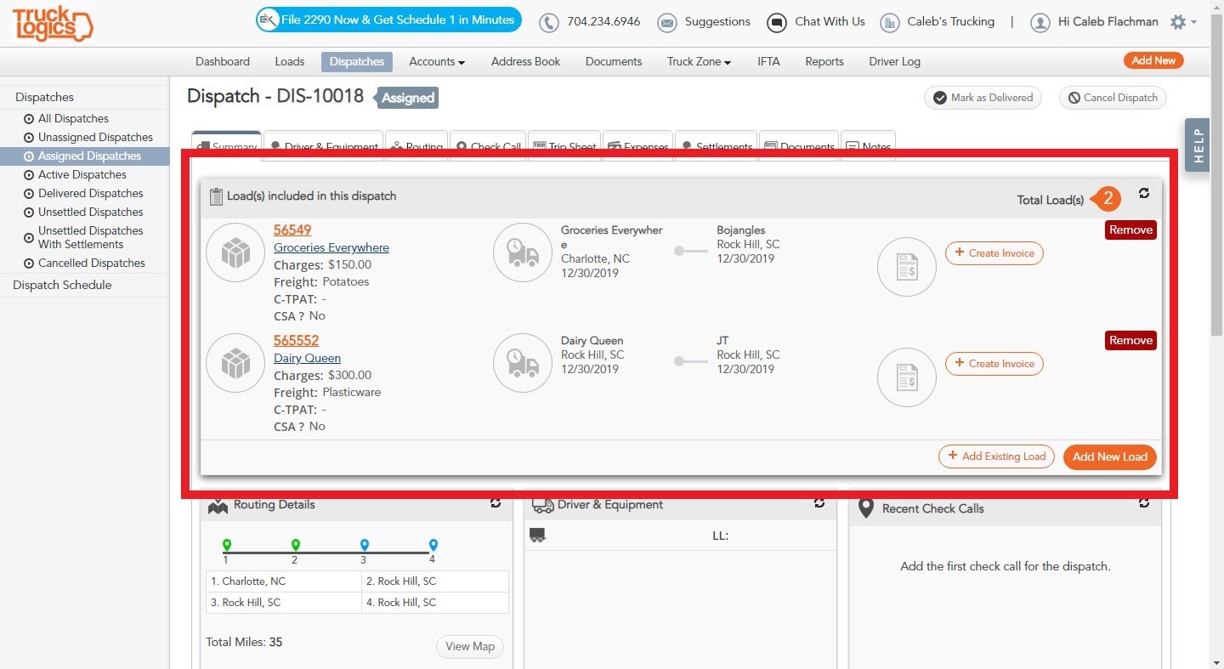The height and width of the screenshot is (669, 1224).
Task: Click the Add New Load button
Action: point(1110,456)
